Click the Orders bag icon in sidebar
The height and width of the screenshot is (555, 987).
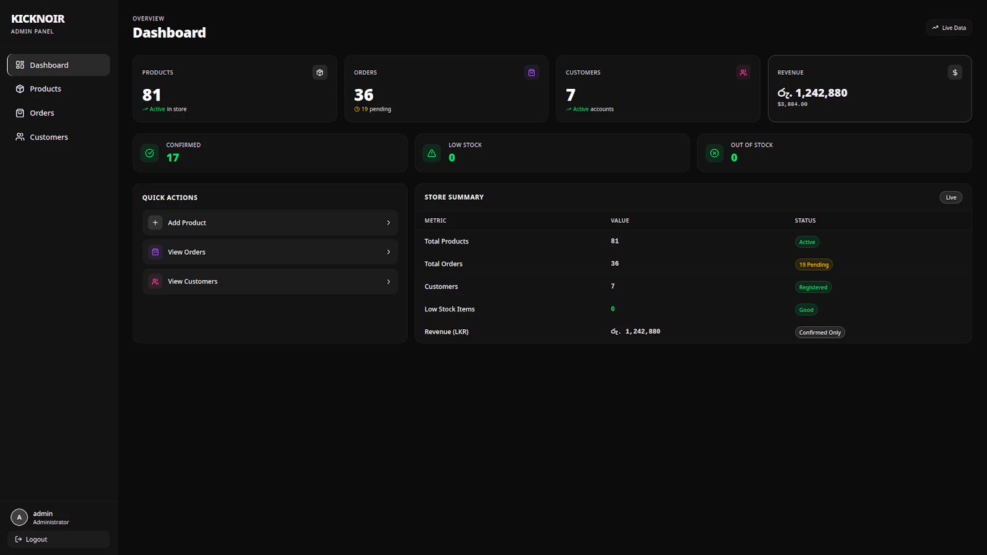point(20,113)
